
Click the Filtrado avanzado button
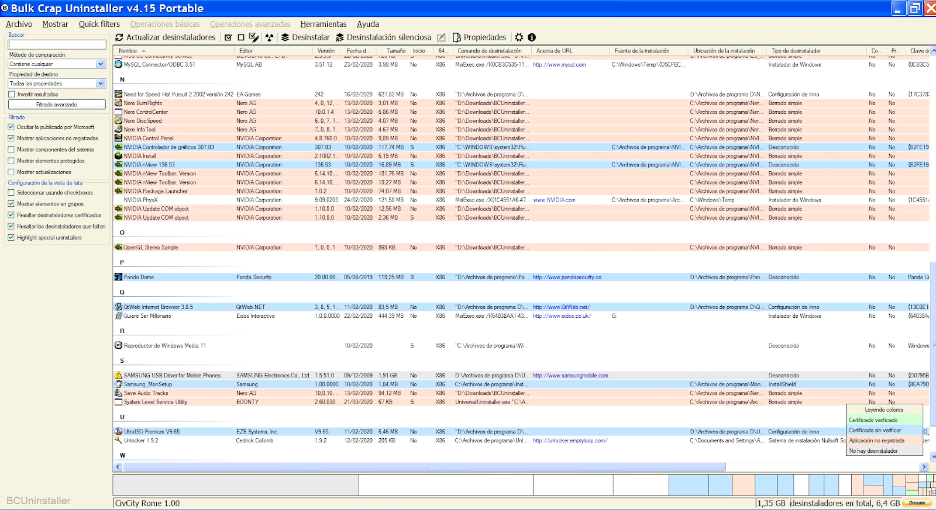coord(57,105)
